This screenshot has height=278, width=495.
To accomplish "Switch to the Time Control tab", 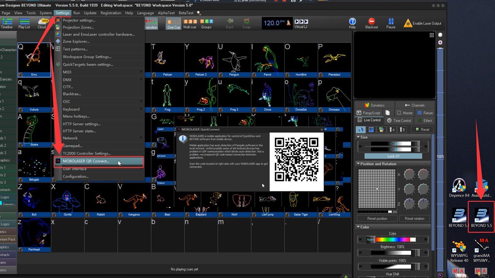I will coord(399,120).
